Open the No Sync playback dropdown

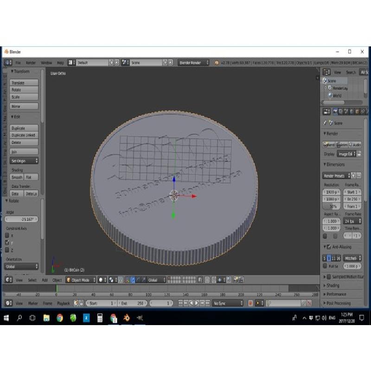[228, 303]
